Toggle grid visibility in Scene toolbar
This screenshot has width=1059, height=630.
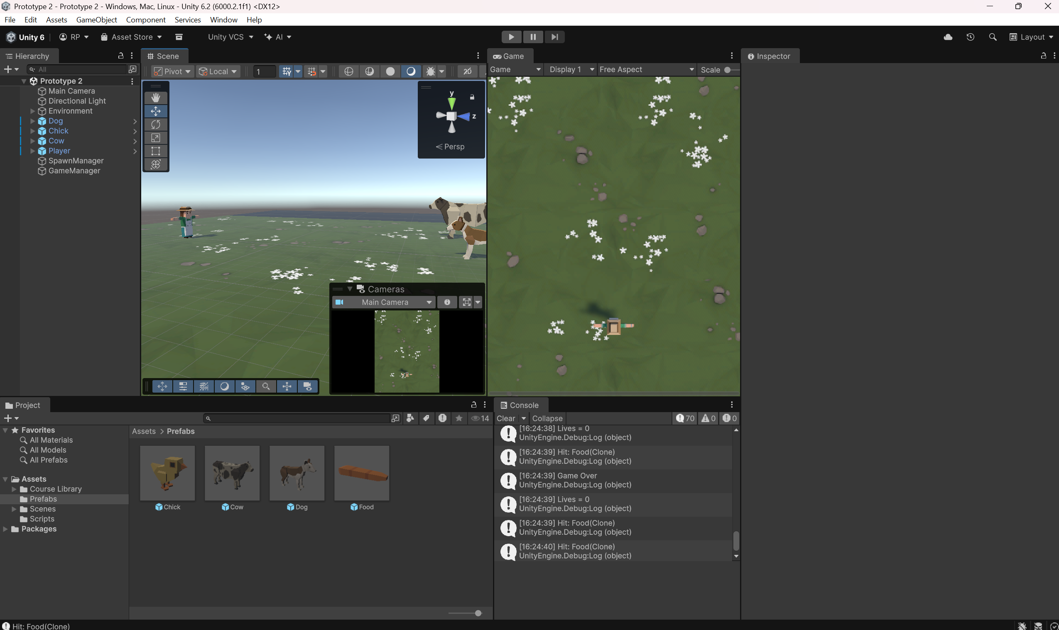[x=287, y=71]
